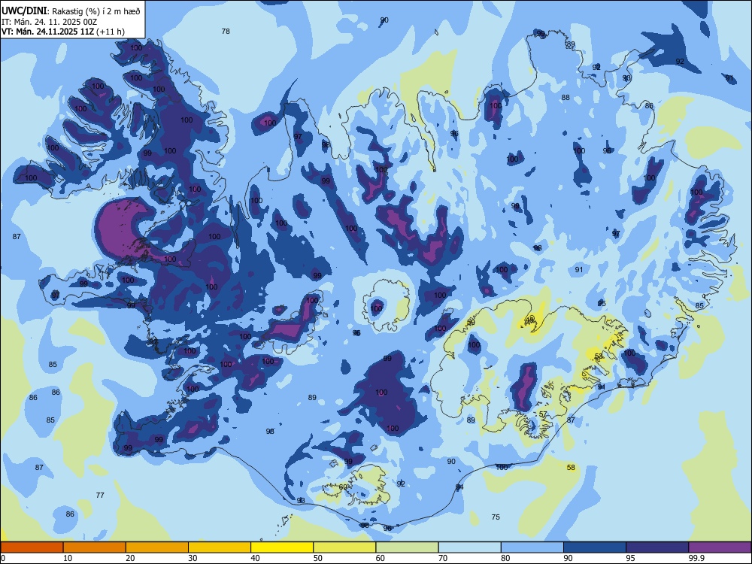The height and width of the screenshot is (564, 752).
Task: Click the dark orange 0–10 legend swatch
Action: pyautogui.click(x=32, y=547)
